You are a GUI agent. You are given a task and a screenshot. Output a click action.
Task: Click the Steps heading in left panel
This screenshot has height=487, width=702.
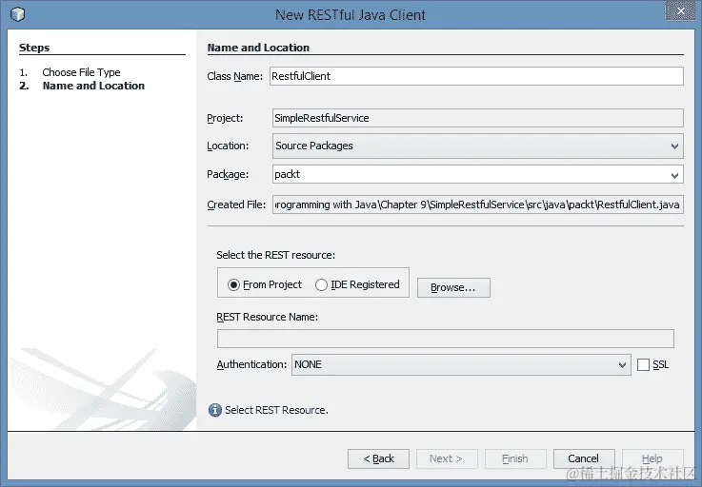click(34, 48)
